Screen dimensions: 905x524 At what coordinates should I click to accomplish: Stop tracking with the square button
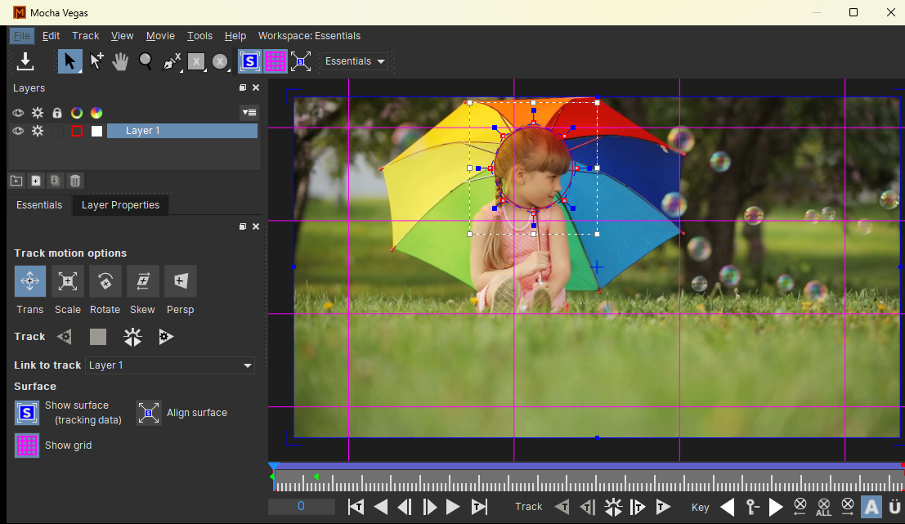[98, 337]
